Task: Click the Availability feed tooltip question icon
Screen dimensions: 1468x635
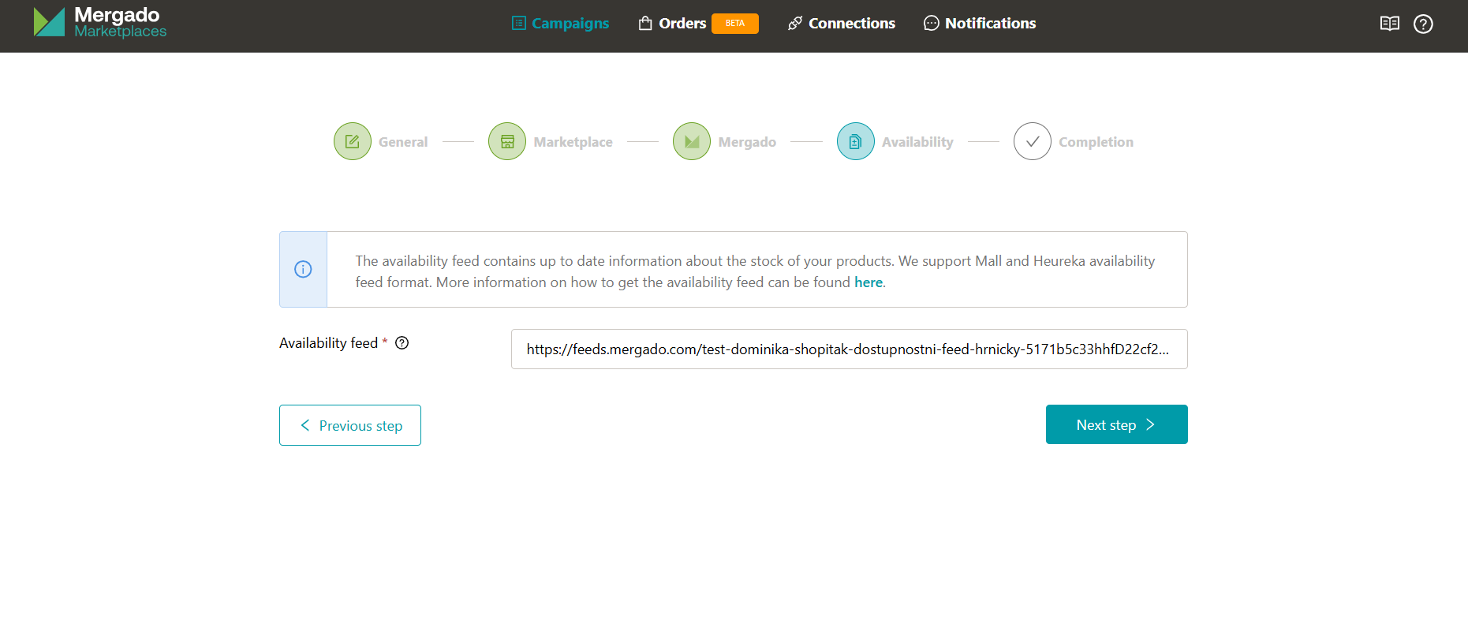Action: pos(402,343)
